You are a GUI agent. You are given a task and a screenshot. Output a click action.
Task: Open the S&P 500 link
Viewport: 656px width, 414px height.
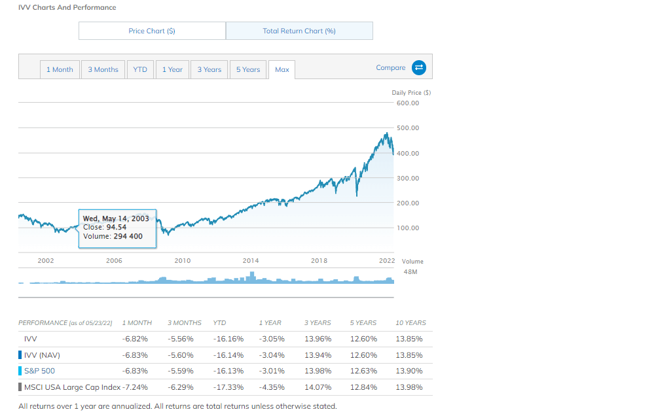click(x=39, y=371)
